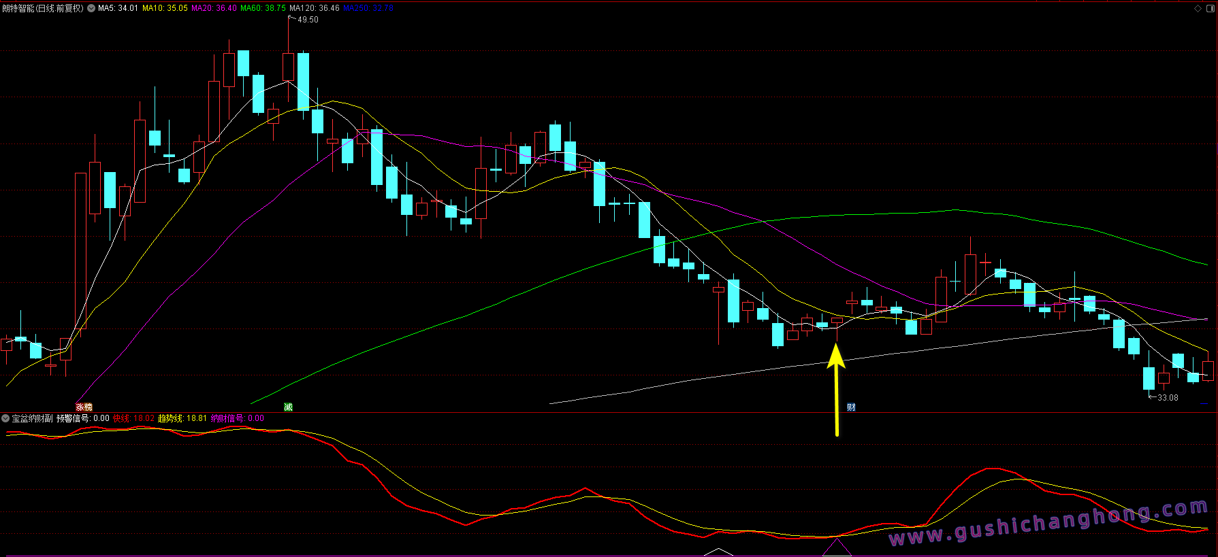
Task: Click the red 快线 indicator label
Action: 133,418
